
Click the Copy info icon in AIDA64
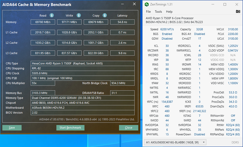(x=105, y=16)
